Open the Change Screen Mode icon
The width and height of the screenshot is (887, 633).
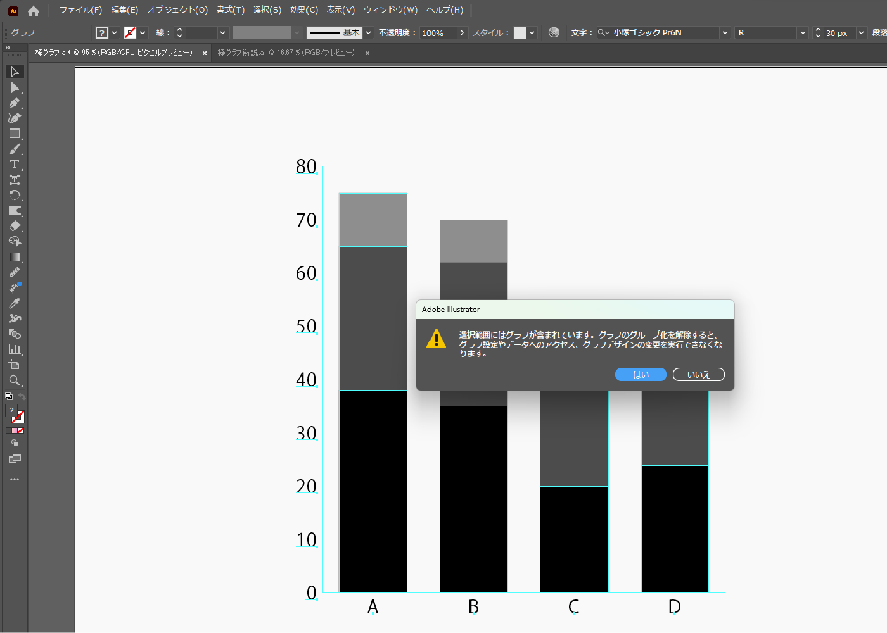[x=15, y=458]
